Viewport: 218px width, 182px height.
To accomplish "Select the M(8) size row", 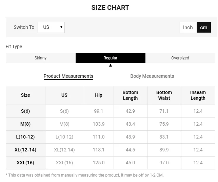I will click(x=25, y=124).
